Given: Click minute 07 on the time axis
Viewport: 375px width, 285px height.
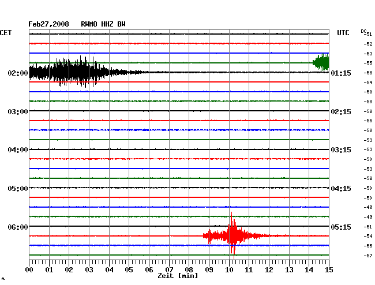Looking at the screenshot, I should [169, 269].
